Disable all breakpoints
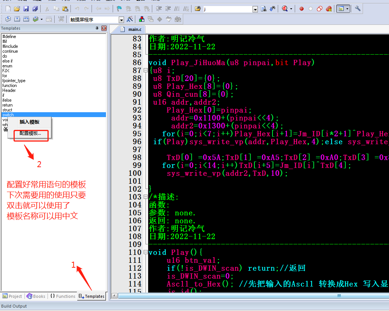 pos(320,9)
